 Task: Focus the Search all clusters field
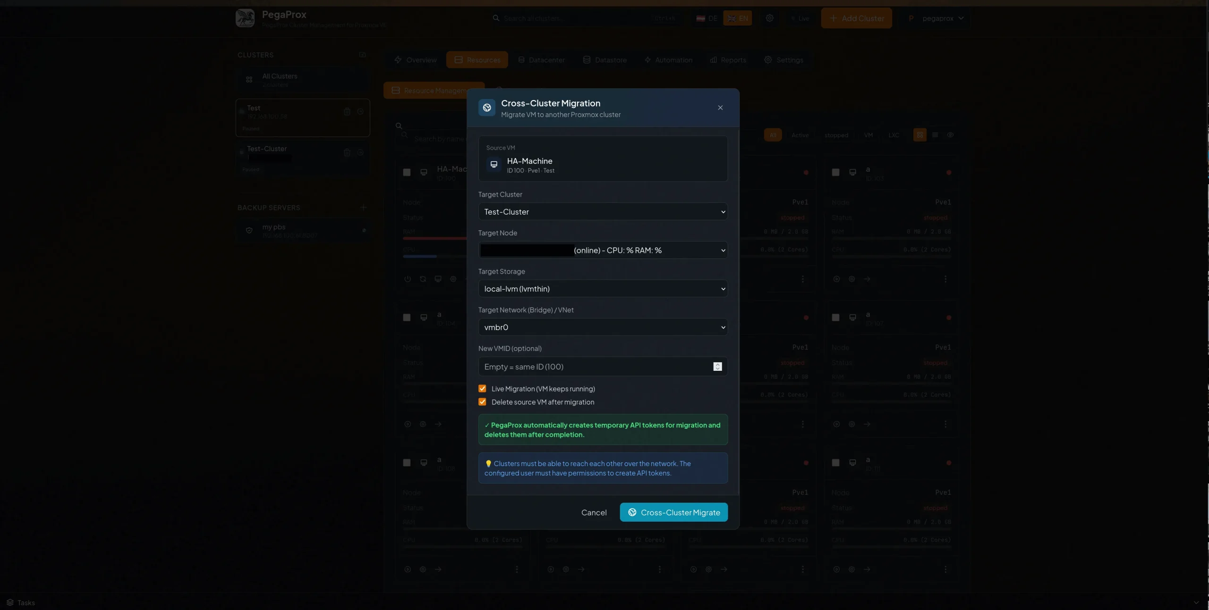pos(586,18)
